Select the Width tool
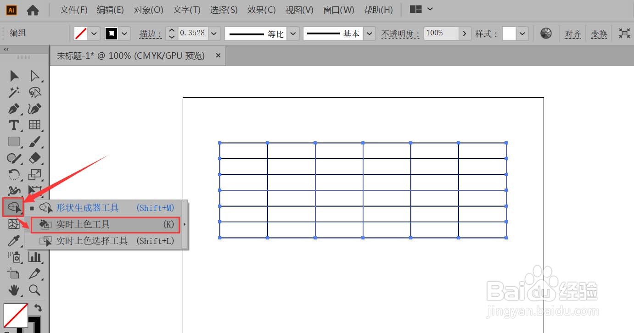The image size is (634, 333). pyautogui.click(x=14, y=191)
